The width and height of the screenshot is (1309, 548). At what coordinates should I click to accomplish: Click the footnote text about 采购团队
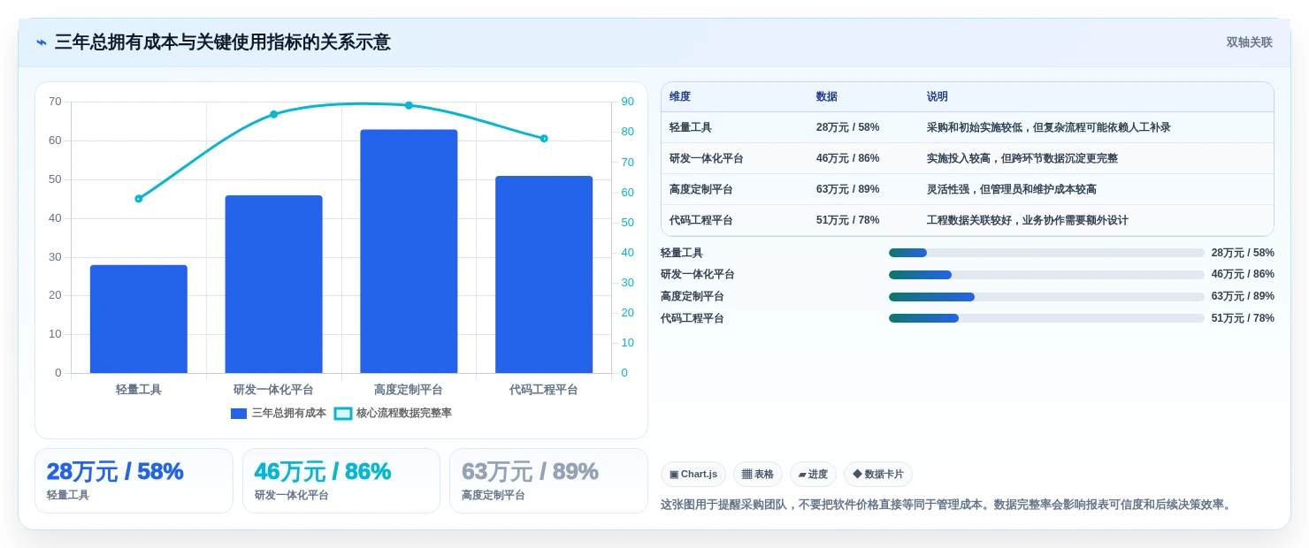pyautogui.click(x=947, y=505)
